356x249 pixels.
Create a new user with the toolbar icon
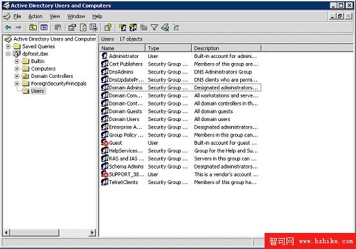coord(122,28)
